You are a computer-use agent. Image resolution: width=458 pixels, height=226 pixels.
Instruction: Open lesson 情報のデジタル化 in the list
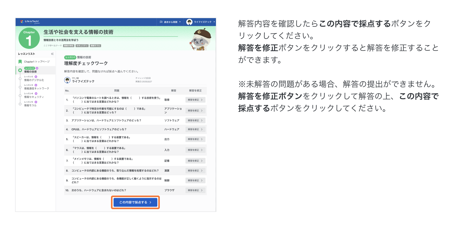point(34,80)
